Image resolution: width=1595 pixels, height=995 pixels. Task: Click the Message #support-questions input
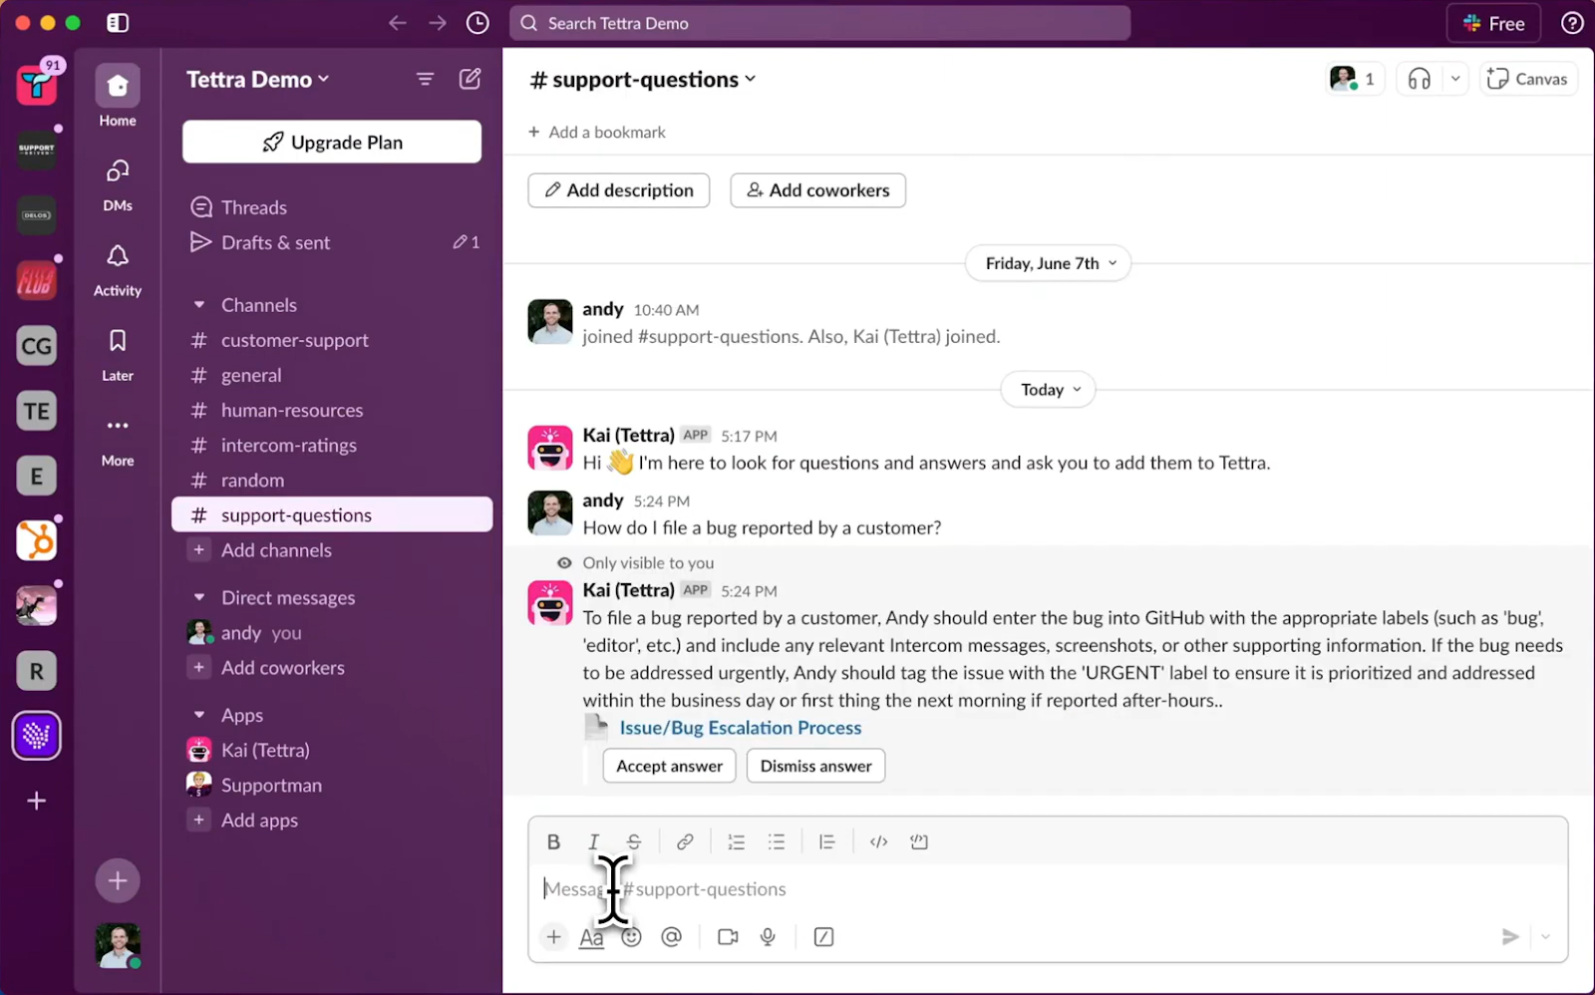pos(1047,889)
